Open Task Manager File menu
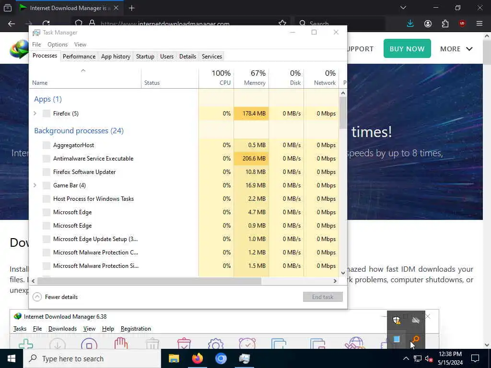 [x=36, y=45]
